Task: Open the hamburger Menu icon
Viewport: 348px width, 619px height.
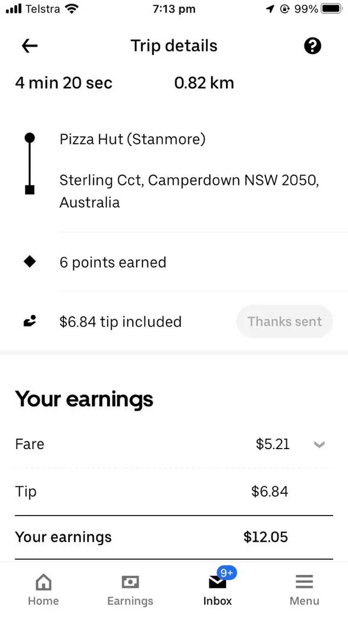Action: coord(304,582)
